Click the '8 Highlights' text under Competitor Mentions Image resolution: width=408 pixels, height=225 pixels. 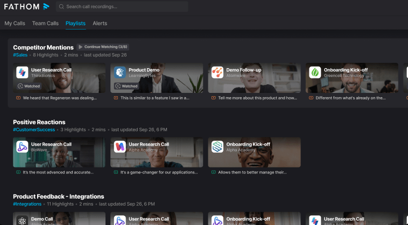[x=46, y=55]
